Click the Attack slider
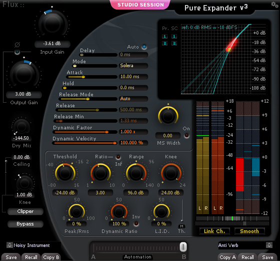Viewport: 280px width, 261px height. tap(91, 77)
